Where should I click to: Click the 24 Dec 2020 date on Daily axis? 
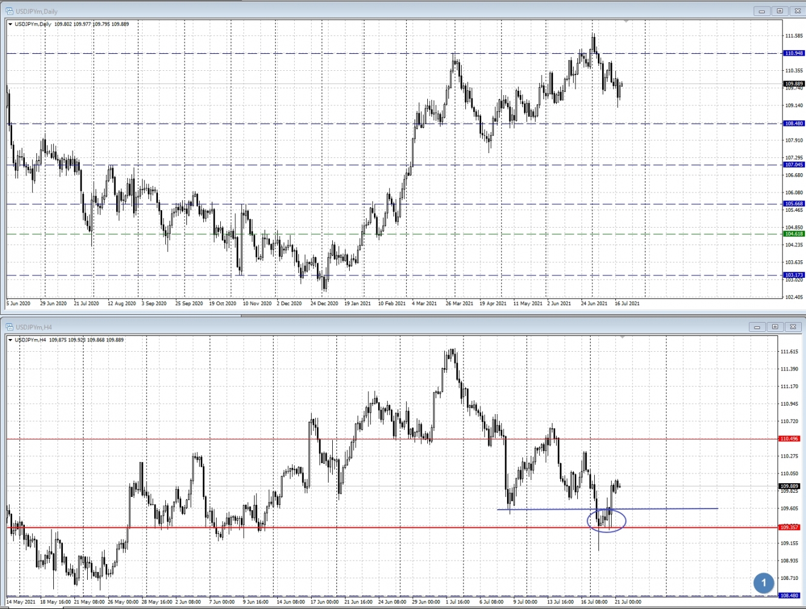[324, 303]
